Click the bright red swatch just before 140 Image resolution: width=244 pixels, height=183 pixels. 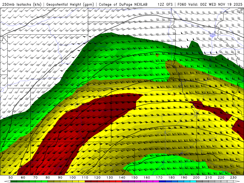coord(119,181)
